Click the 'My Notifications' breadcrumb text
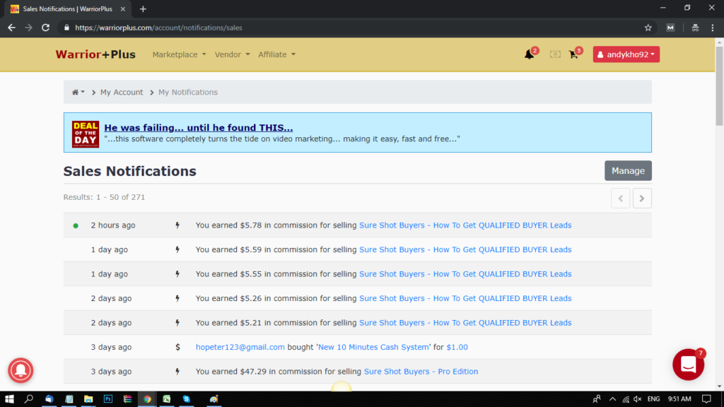 tap(188, 93)
